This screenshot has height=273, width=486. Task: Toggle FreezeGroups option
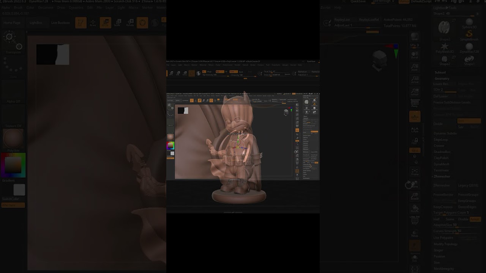468,195
